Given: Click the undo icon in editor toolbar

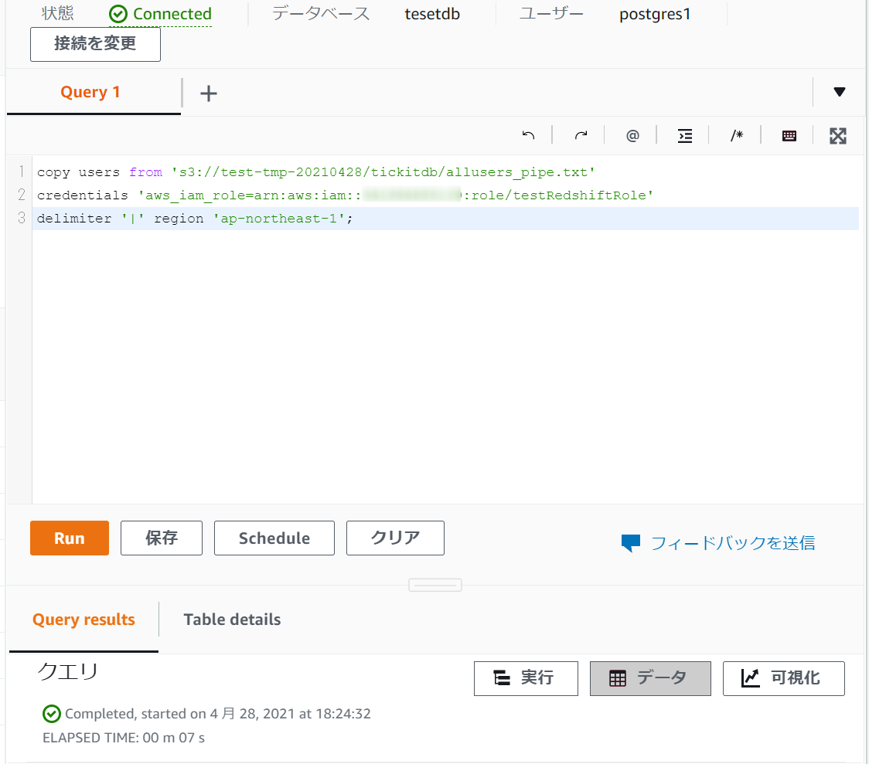Looking at the screenshot, I should 528,135.
